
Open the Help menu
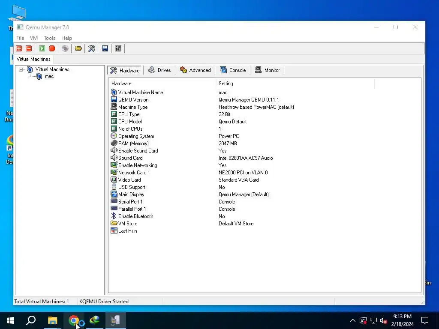pyautogui.click(x=66, y=38)
